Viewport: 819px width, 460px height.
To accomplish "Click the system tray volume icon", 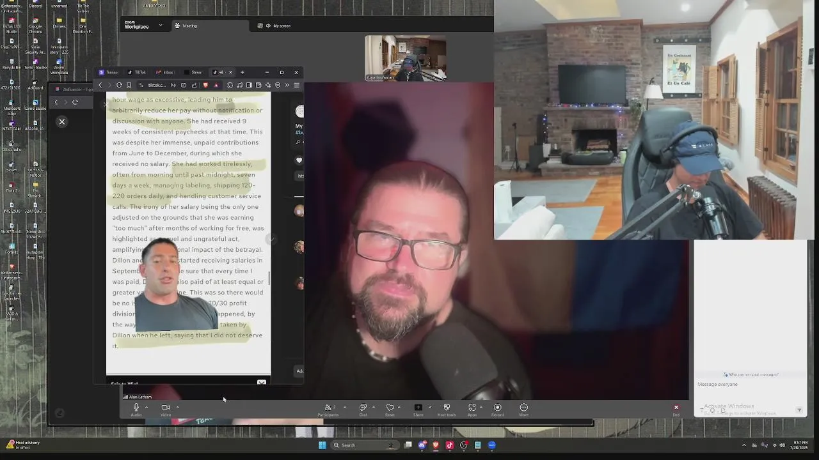I will point(783,445).
